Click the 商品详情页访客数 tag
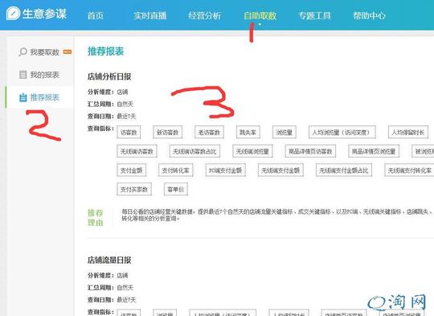This screenshot has height=316, width=434. [x=310, y=151]
